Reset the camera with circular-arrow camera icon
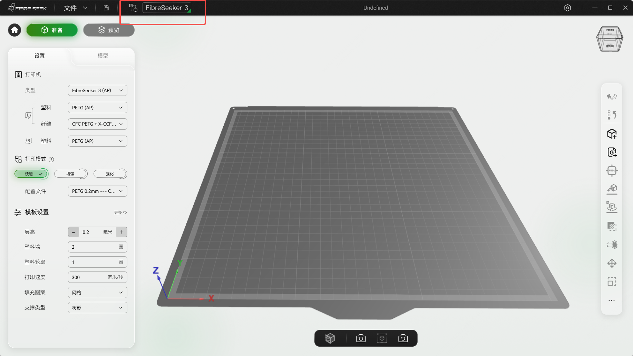This screenshot has width=633, height=356. [403, 338]
